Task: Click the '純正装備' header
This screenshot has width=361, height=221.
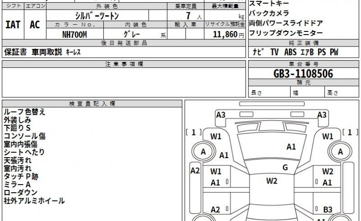Action: (x=304, y=43)
